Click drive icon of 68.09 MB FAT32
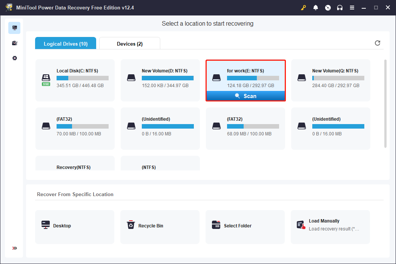The width and height of the screenshot is (396, 264). [216, 126]
